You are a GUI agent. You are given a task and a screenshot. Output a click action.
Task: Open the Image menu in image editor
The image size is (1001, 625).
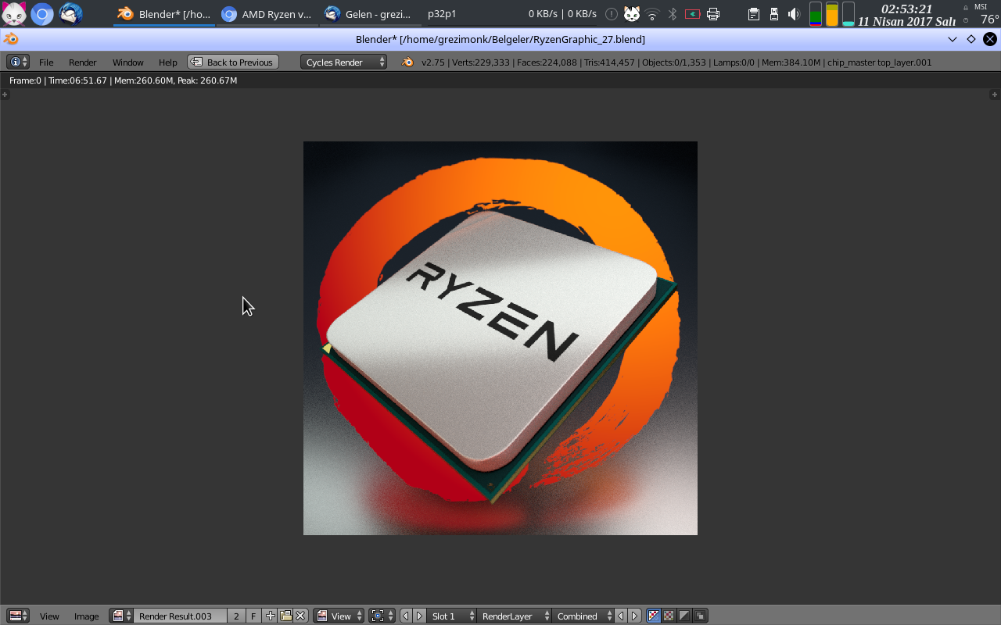[x=87, y=616]
